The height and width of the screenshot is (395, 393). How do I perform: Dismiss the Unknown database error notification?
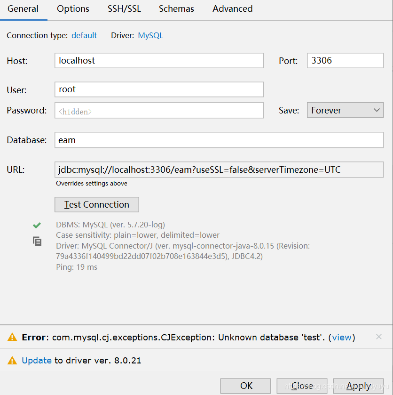click(378, 337)
